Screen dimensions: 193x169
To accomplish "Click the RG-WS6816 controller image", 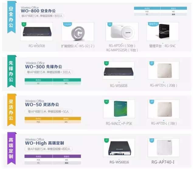I will [119, 148].
